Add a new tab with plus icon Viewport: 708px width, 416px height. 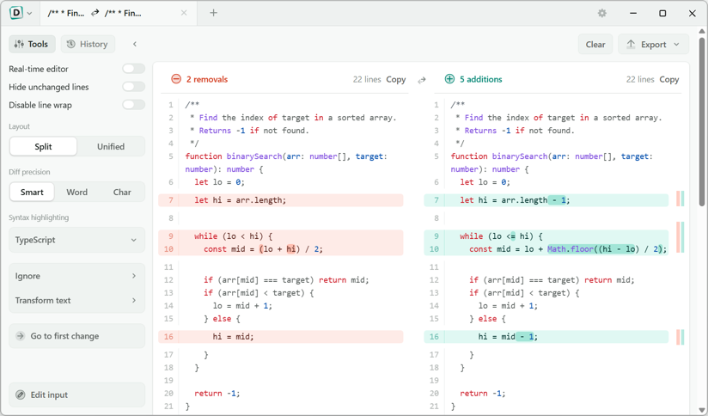pos(214,13)
